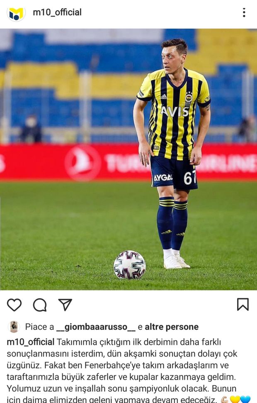Open the m10_official profile picture
257x403 pixels.
[16, 13]
